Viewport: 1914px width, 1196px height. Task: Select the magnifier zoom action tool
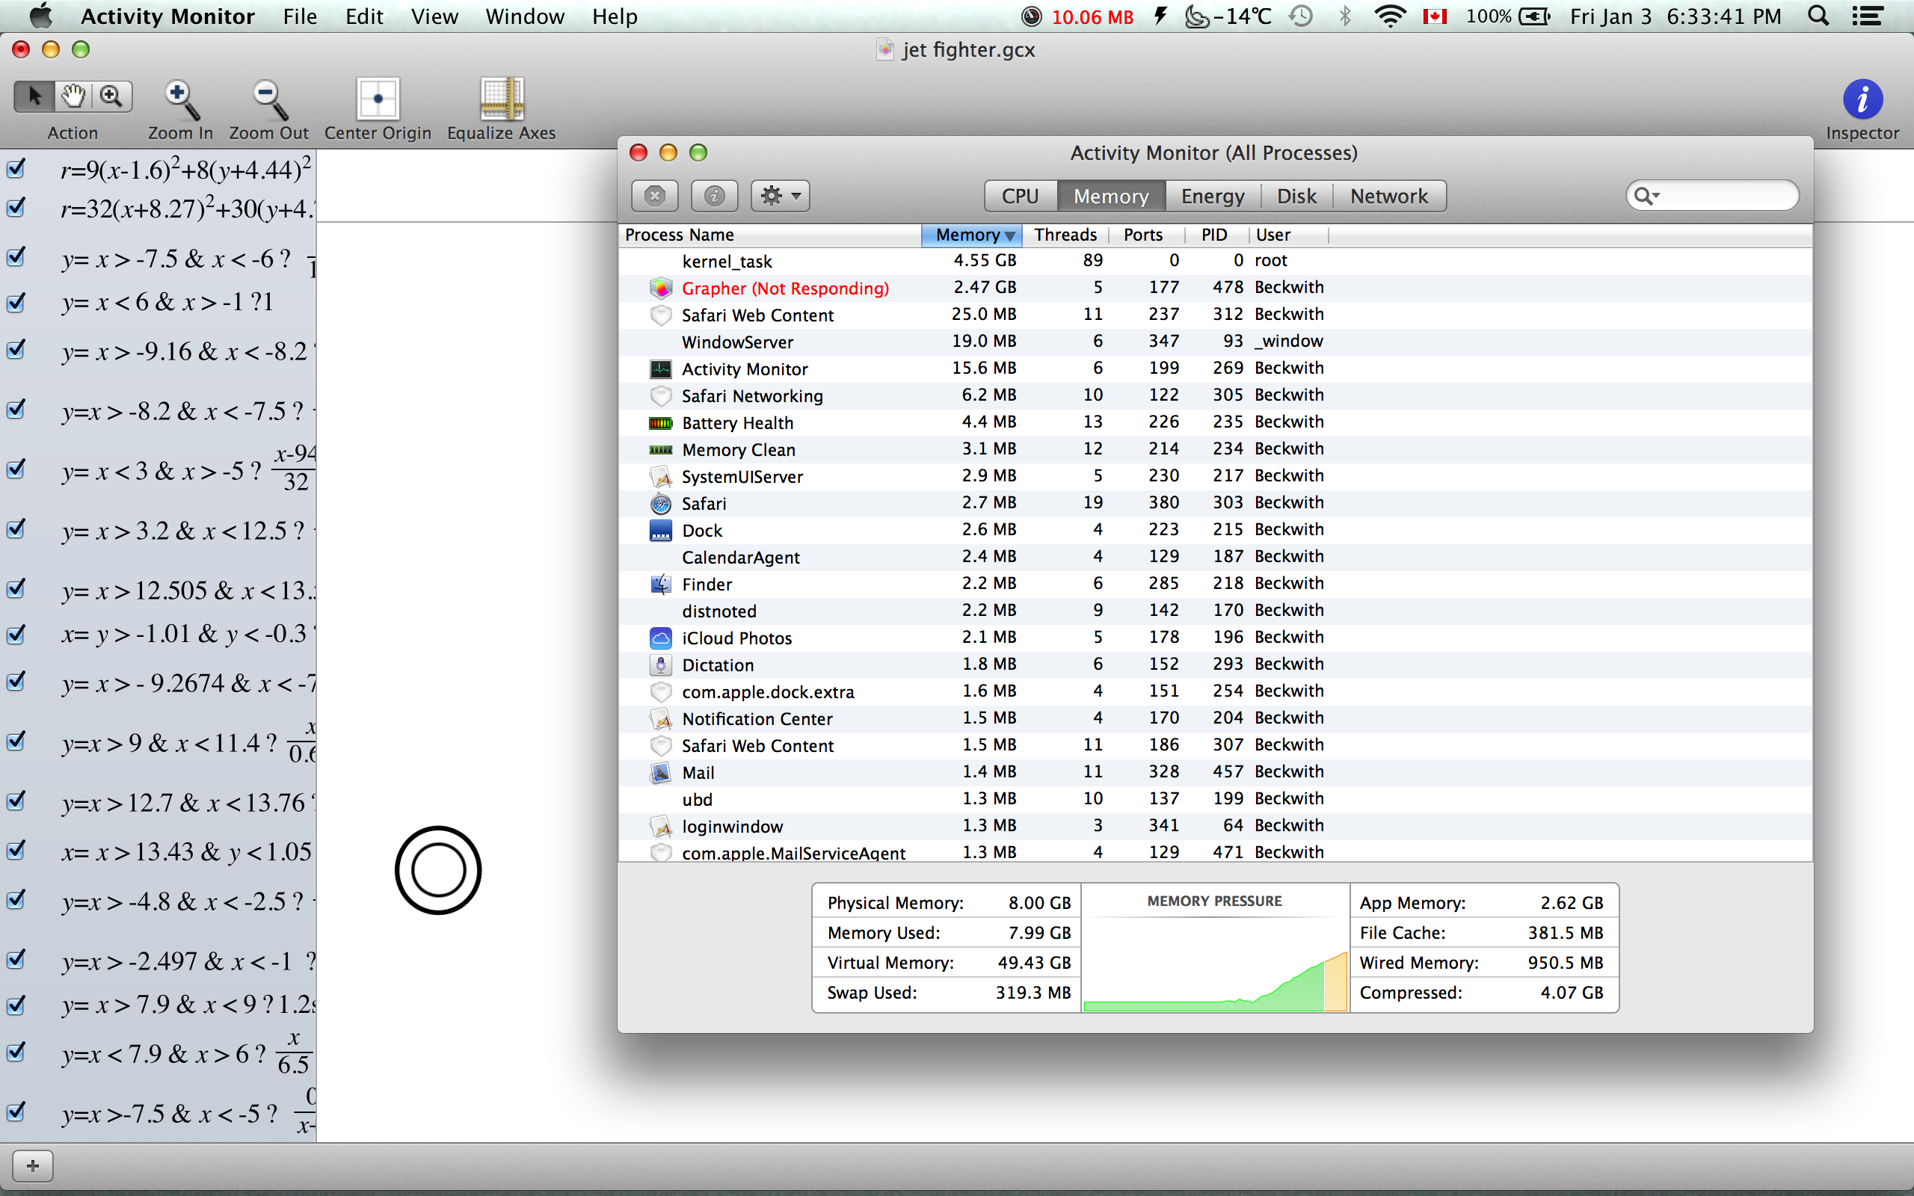[x=111, y=96]
